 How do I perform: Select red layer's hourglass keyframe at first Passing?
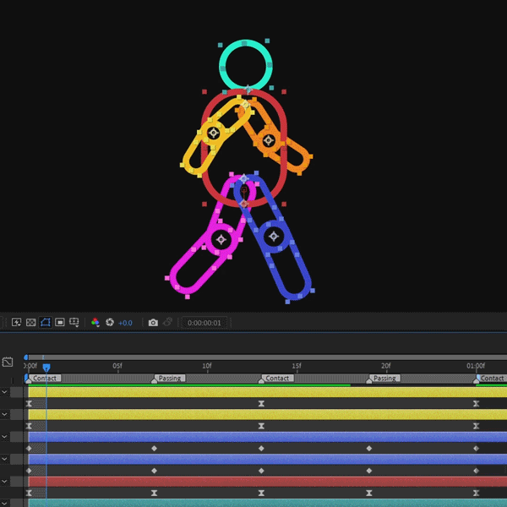[155, 493]
